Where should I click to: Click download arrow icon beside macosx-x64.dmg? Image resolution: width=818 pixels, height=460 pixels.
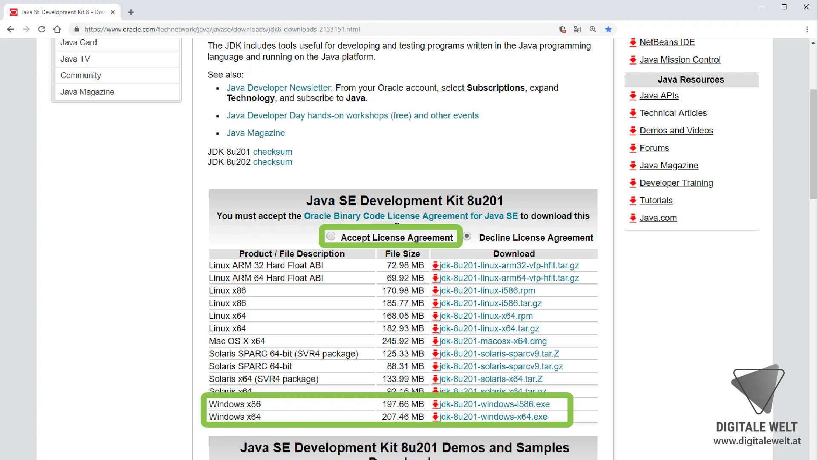click(435, 341)
